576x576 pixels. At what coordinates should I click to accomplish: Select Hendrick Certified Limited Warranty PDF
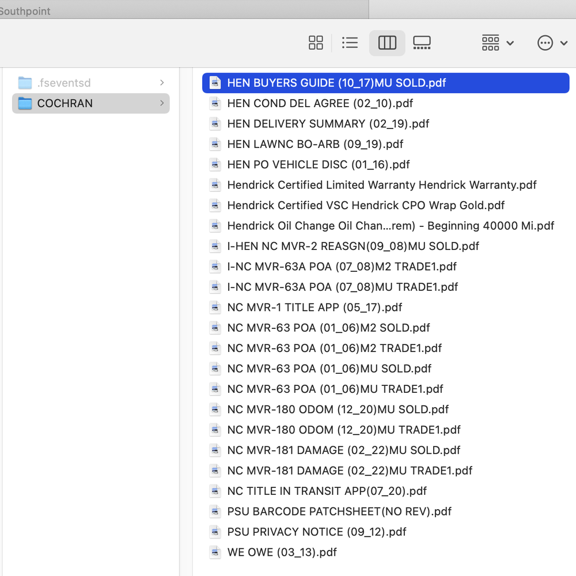(x=386, y=185)
